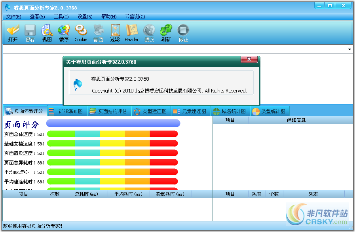
Task: Click the 页面总体速度 ( 5%) label
Action: [24, 134]
